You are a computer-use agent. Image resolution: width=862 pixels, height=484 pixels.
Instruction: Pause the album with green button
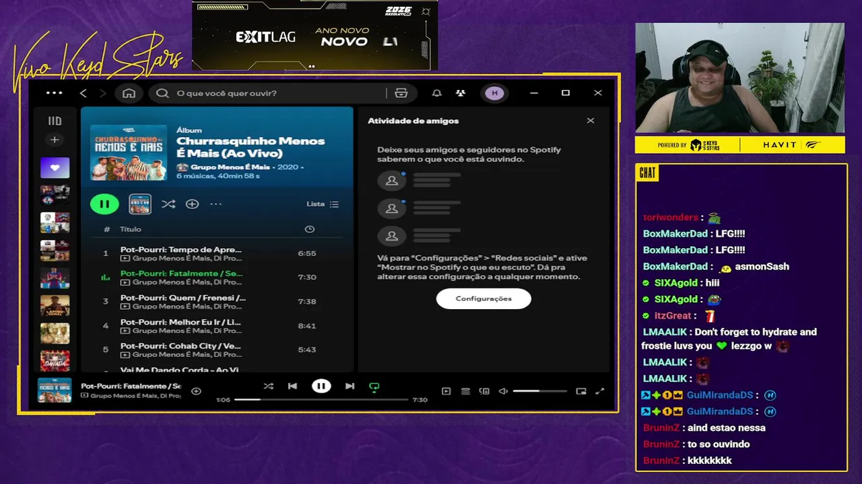coord(104,204)
